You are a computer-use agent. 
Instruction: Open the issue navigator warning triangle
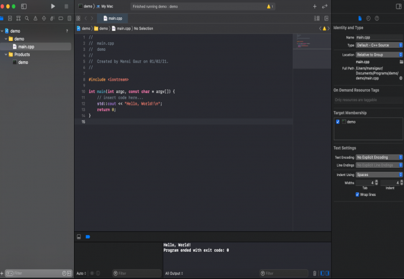[35, 18]
